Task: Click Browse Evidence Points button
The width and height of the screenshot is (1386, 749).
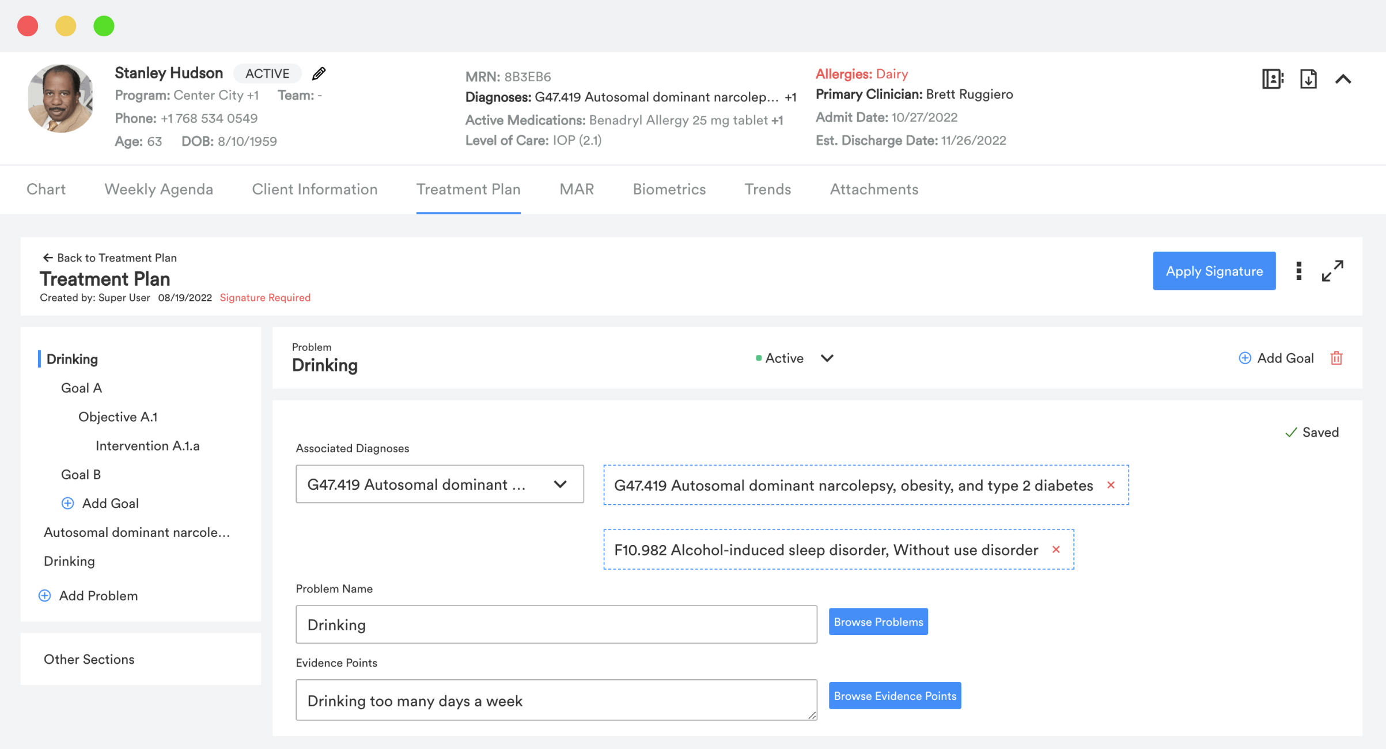Action: click(895, 696)
